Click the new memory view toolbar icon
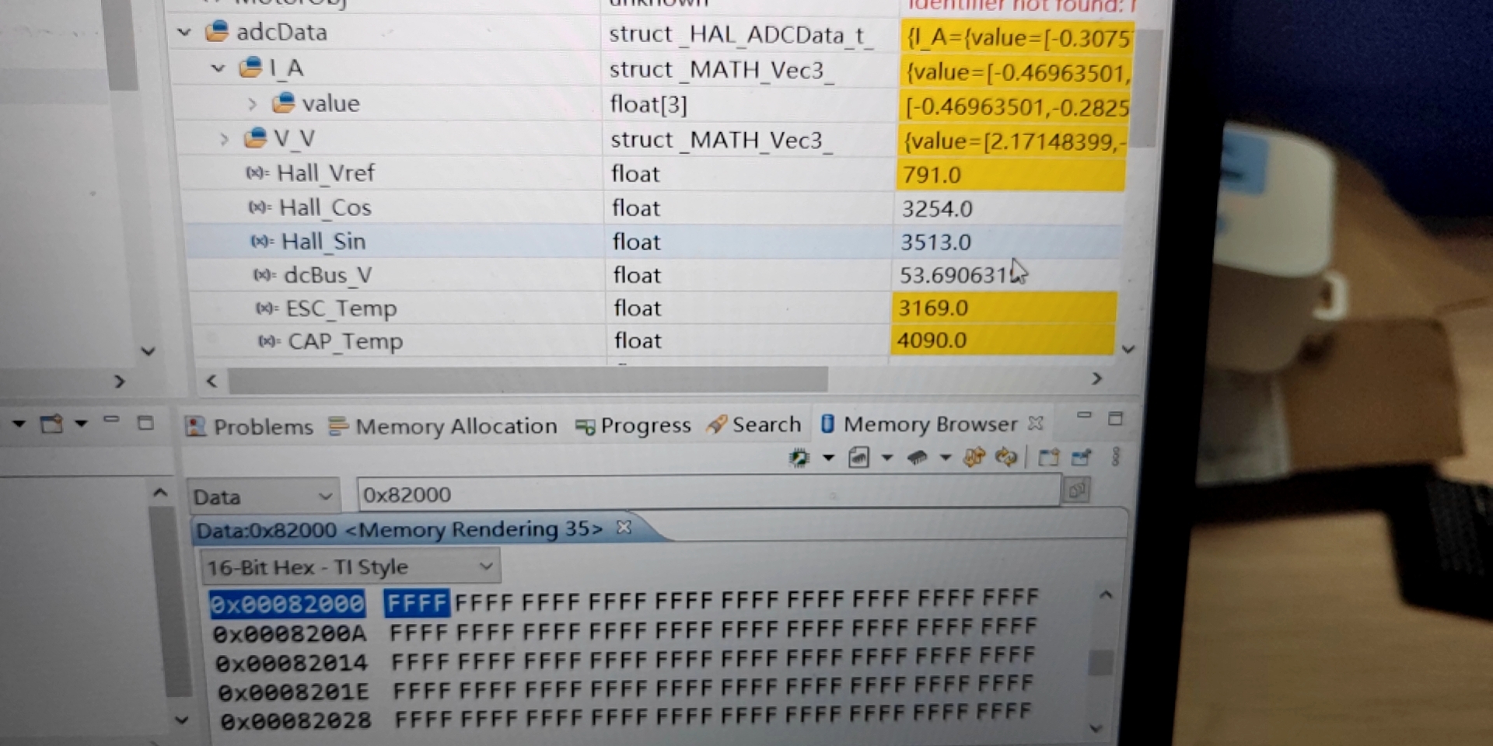Image resolution: width=1493 pixels, height=746 pixels. coord(1048,457)
